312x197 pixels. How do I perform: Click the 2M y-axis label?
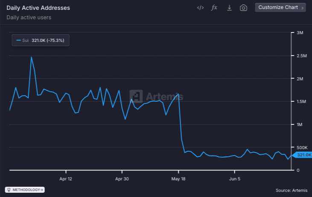pos(300,79)
